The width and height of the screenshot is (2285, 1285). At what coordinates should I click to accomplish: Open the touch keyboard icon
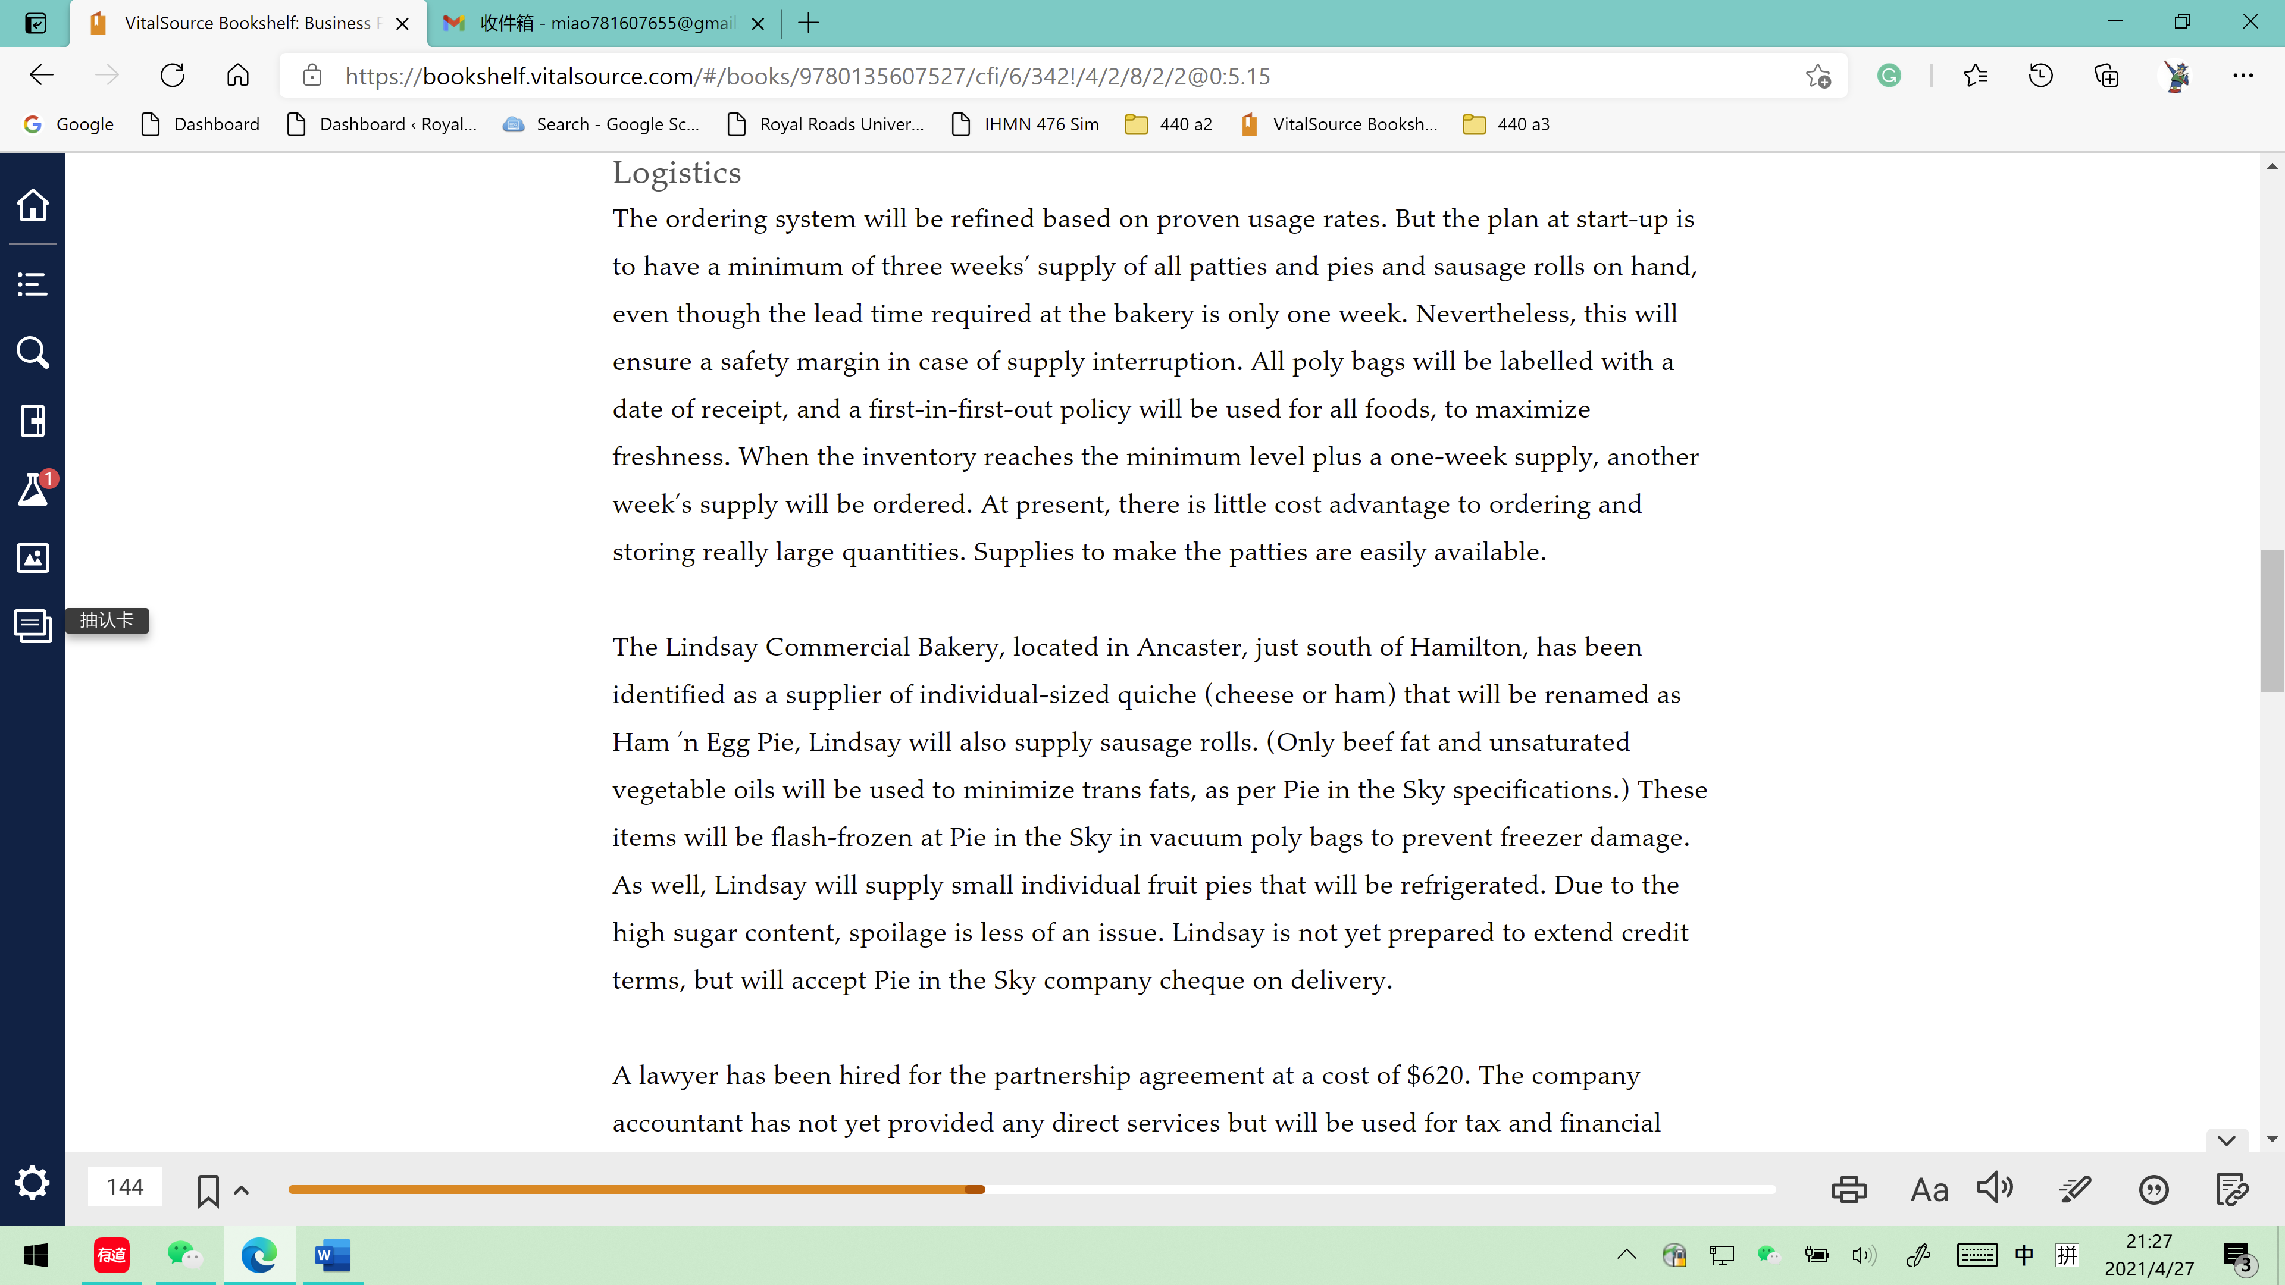1977,1255
